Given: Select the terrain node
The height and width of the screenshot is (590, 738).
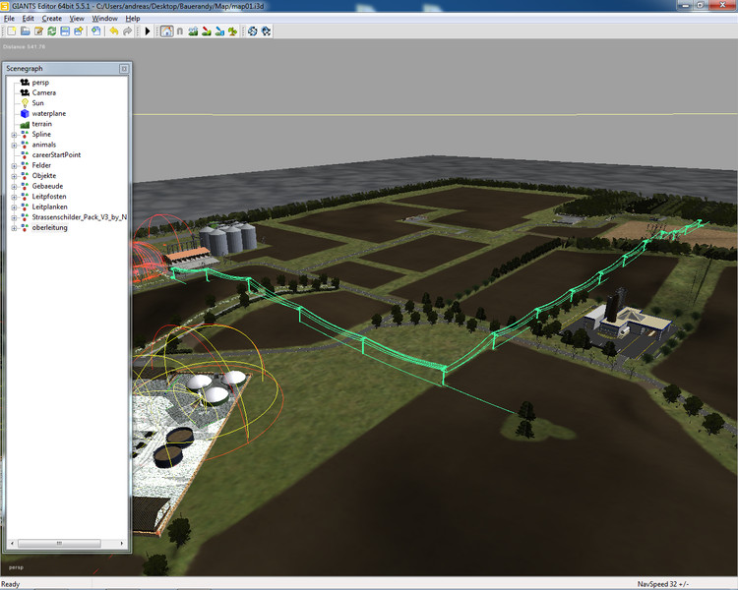Looking at the screenshot, I should pyautogui.click(x=42, y=124).
